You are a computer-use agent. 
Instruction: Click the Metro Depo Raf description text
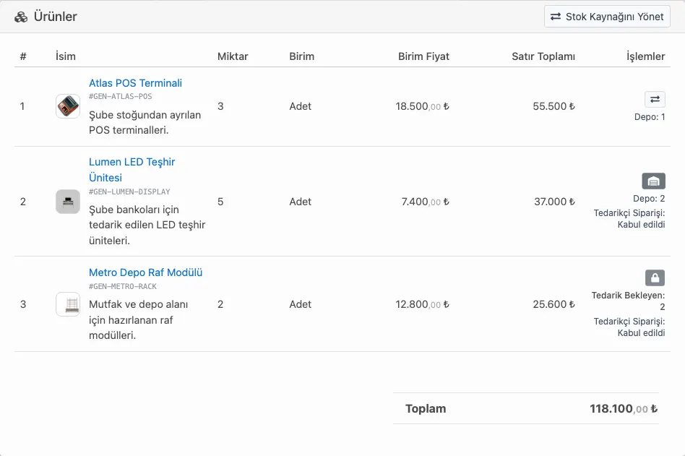(139, 319)
